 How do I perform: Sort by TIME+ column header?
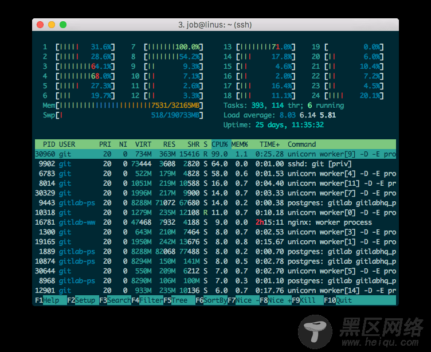point(269,144)
